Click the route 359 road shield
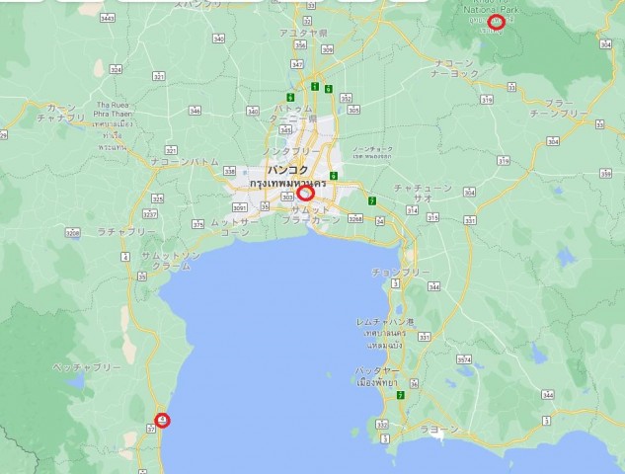Viewport: 625px width, 474px height. [606, 174]
